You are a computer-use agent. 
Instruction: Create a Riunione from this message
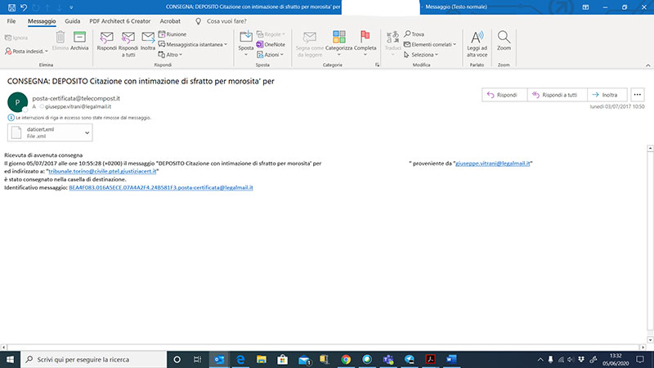[x=172, y=34]
